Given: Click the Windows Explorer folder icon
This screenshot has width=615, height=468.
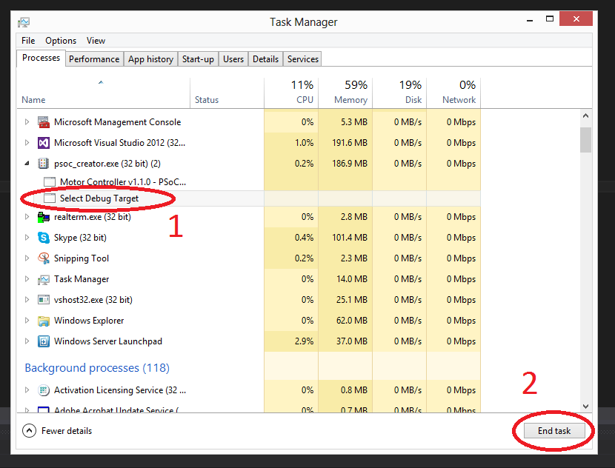Looking at the screenshot, I should pos(42,320).
